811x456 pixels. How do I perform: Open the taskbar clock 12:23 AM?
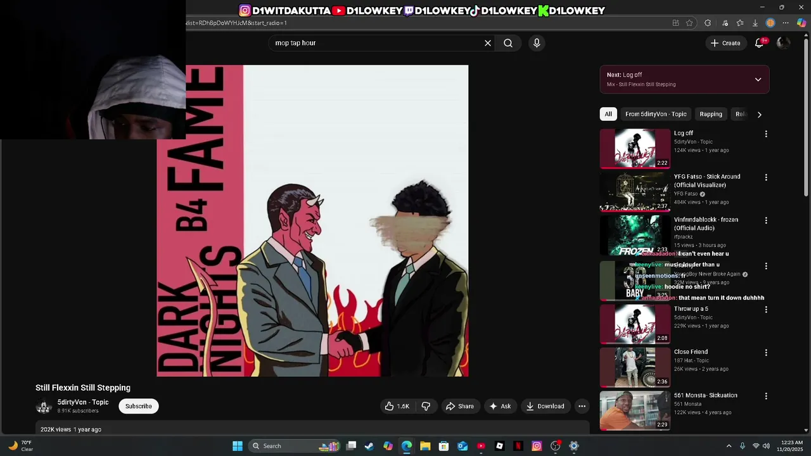[x=789, y=446]
